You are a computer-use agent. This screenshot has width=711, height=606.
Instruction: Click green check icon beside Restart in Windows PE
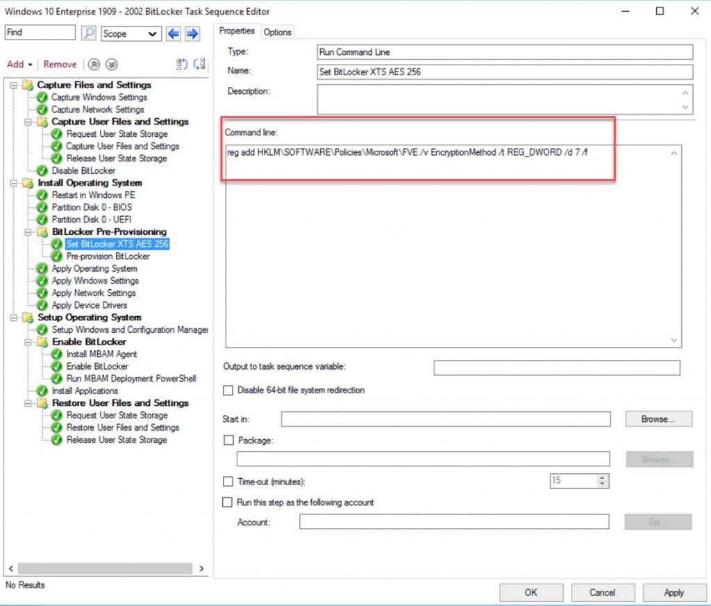[x=42, y=195]
